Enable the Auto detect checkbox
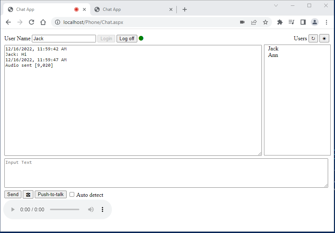The height and width of the screenshot is (233, 335). (x=72, y=194)
